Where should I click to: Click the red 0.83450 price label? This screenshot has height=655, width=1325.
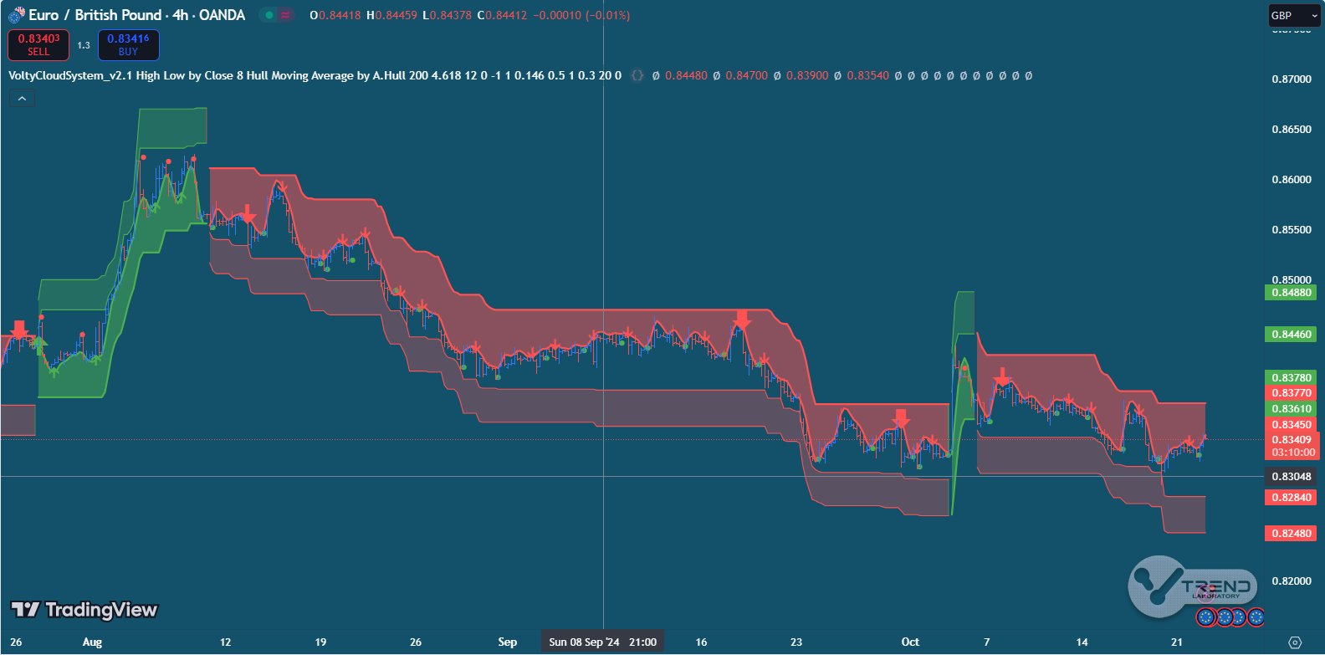click(x=1292, y=425)
